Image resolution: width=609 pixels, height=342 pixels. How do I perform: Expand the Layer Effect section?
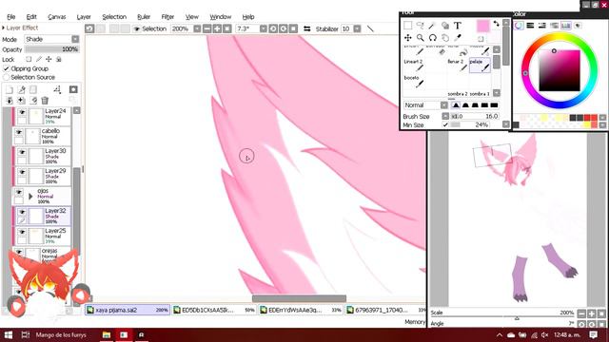point(4,28)
